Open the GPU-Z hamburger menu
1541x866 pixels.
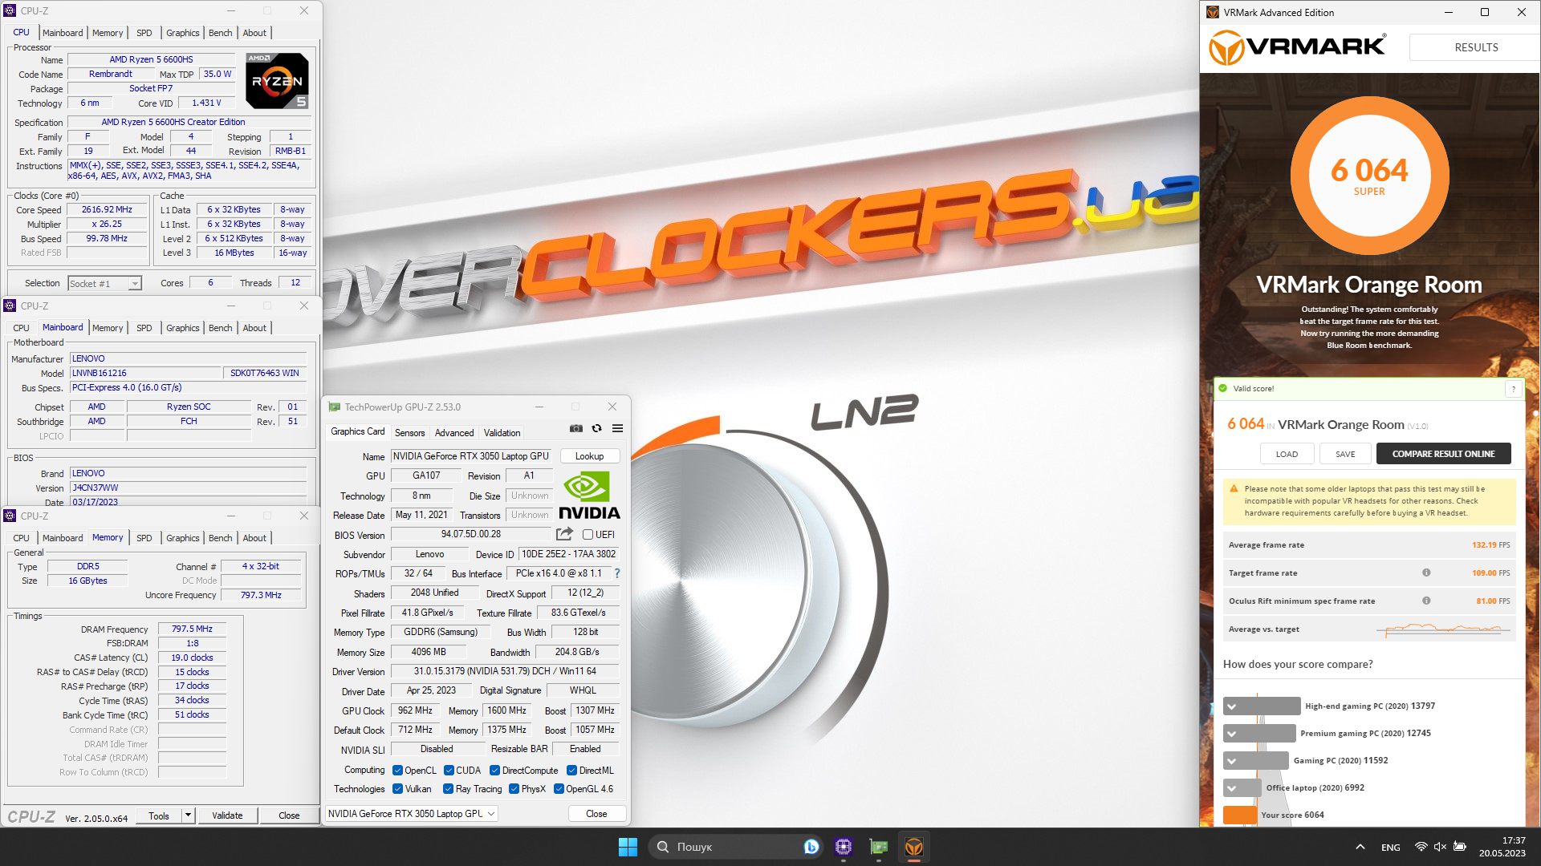point(617,428)
